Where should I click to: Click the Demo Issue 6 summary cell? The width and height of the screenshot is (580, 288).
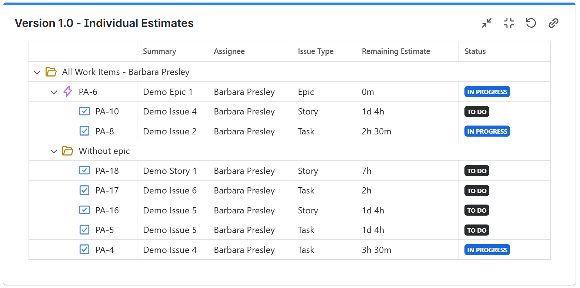[x=173, y=191]
